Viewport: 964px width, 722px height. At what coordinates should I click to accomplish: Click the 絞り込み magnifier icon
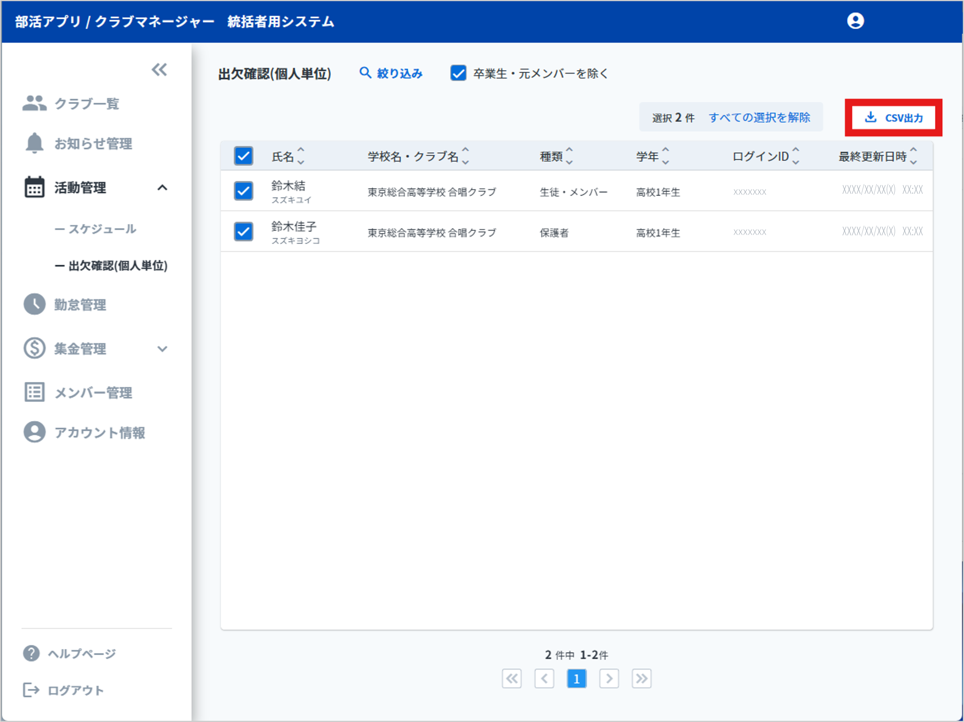pyautogui.click(x=365, y=73)
